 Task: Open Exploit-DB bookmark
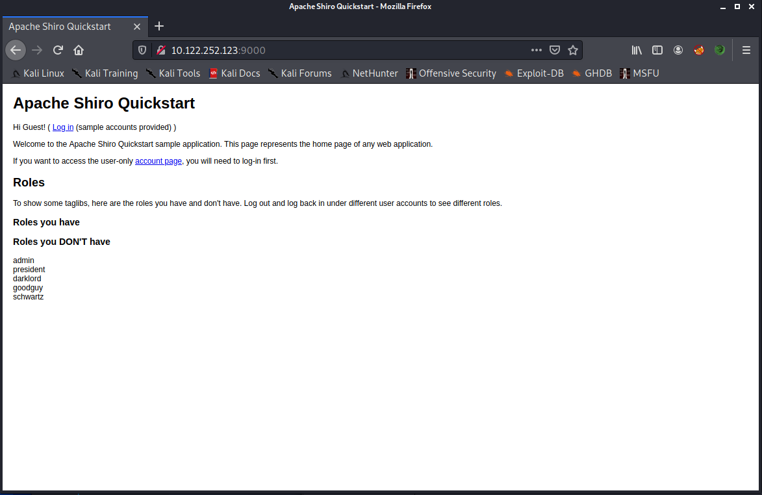533,73
